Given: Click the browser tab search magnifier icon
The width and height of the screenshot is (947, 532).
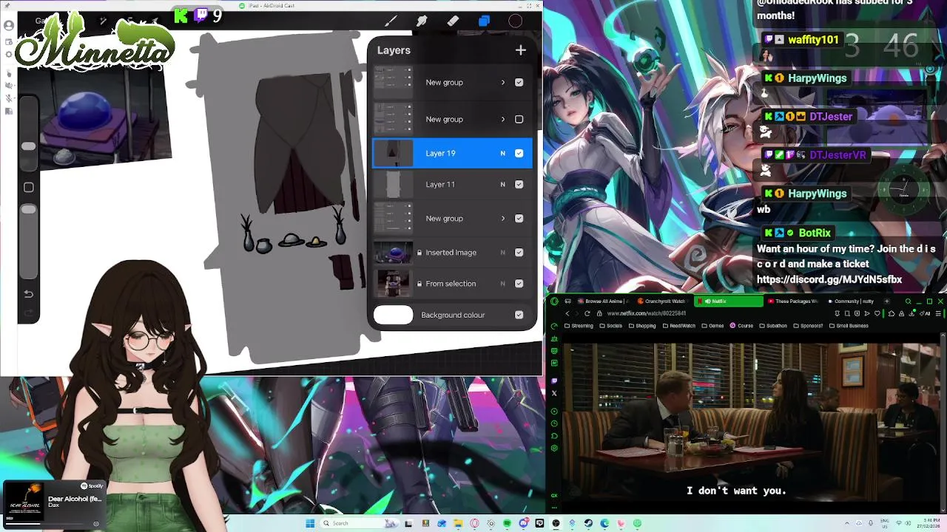Looking at the screenshot, I should point(909,301).
